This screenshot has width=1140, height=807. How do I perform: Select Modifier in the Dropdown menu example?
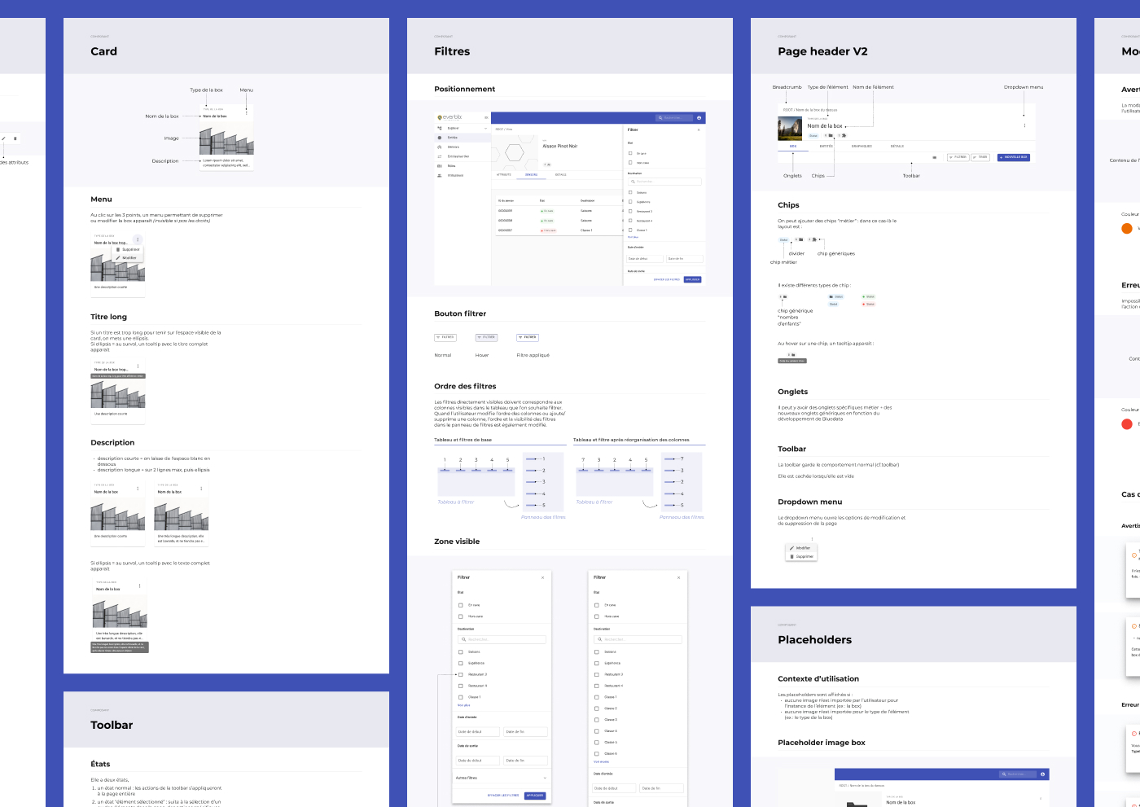[x=803, y=548]
